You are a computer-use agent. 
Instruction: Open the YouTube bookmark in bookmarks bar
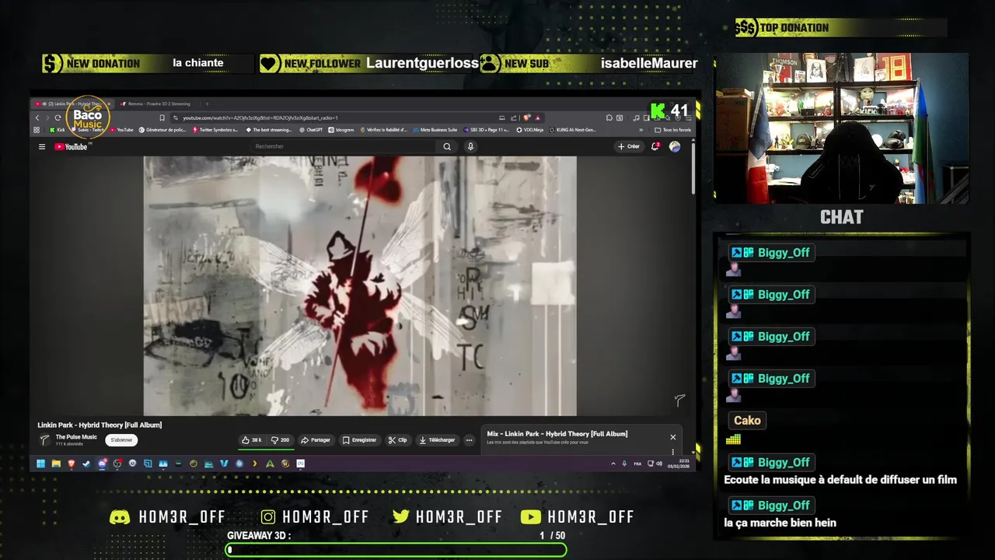[121, 130]
